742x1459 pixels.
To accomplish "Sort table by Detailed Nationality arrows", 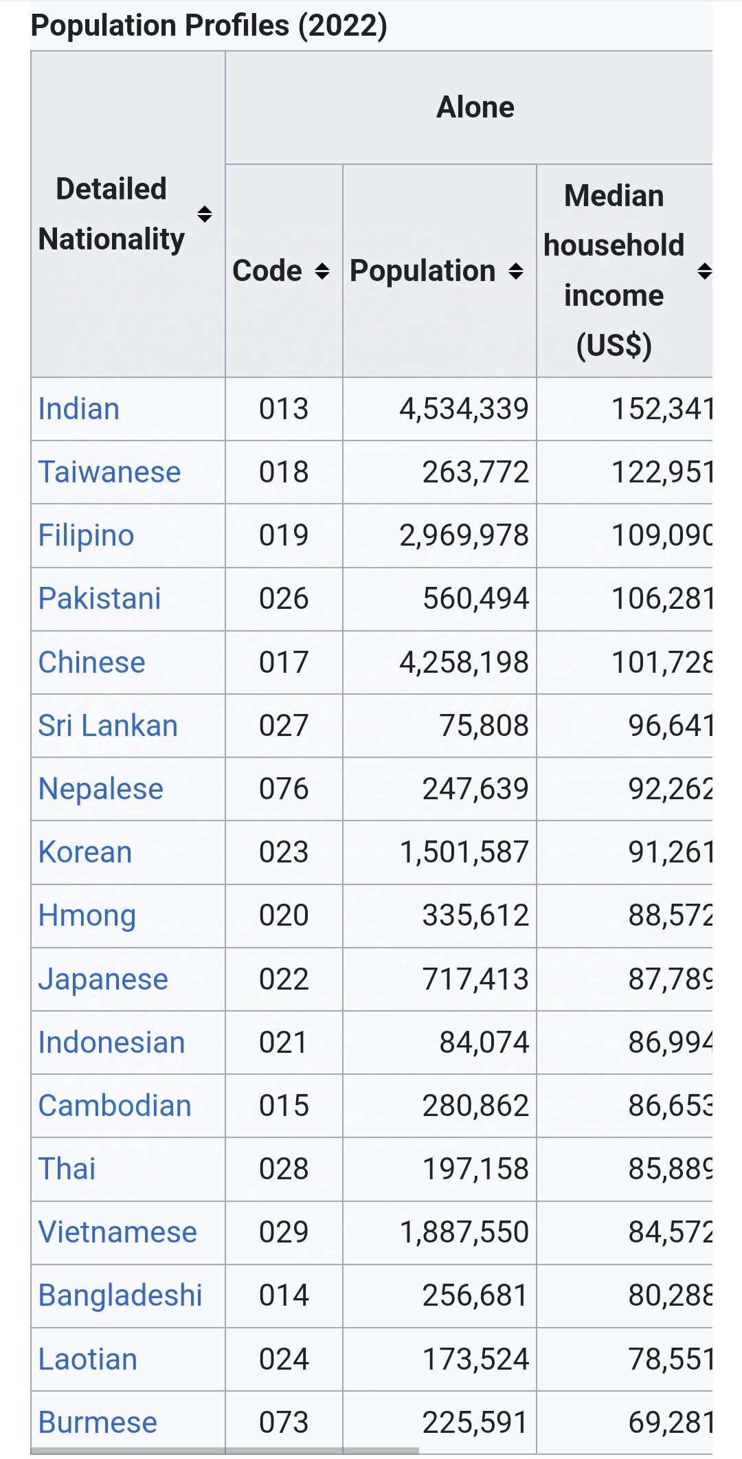I will click(x=205, y=214).
